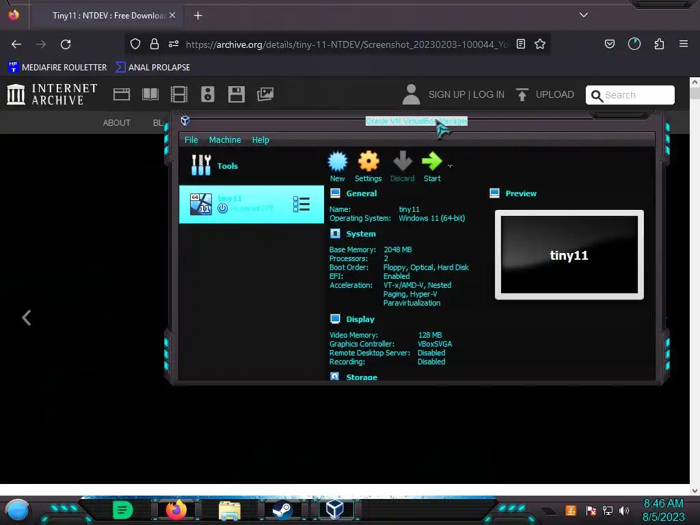
Task: Click the user avatar icon
Action: [411, 94]
